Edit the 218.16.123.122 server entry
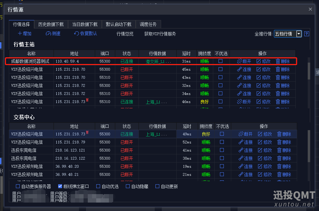This screenshot has width=319, height=211. click(265, 159)
